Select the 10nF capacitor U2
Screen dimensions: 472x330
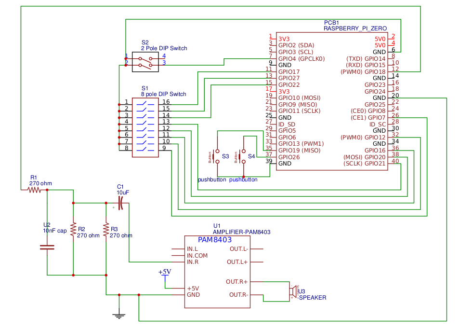click(x=46, y=247)
